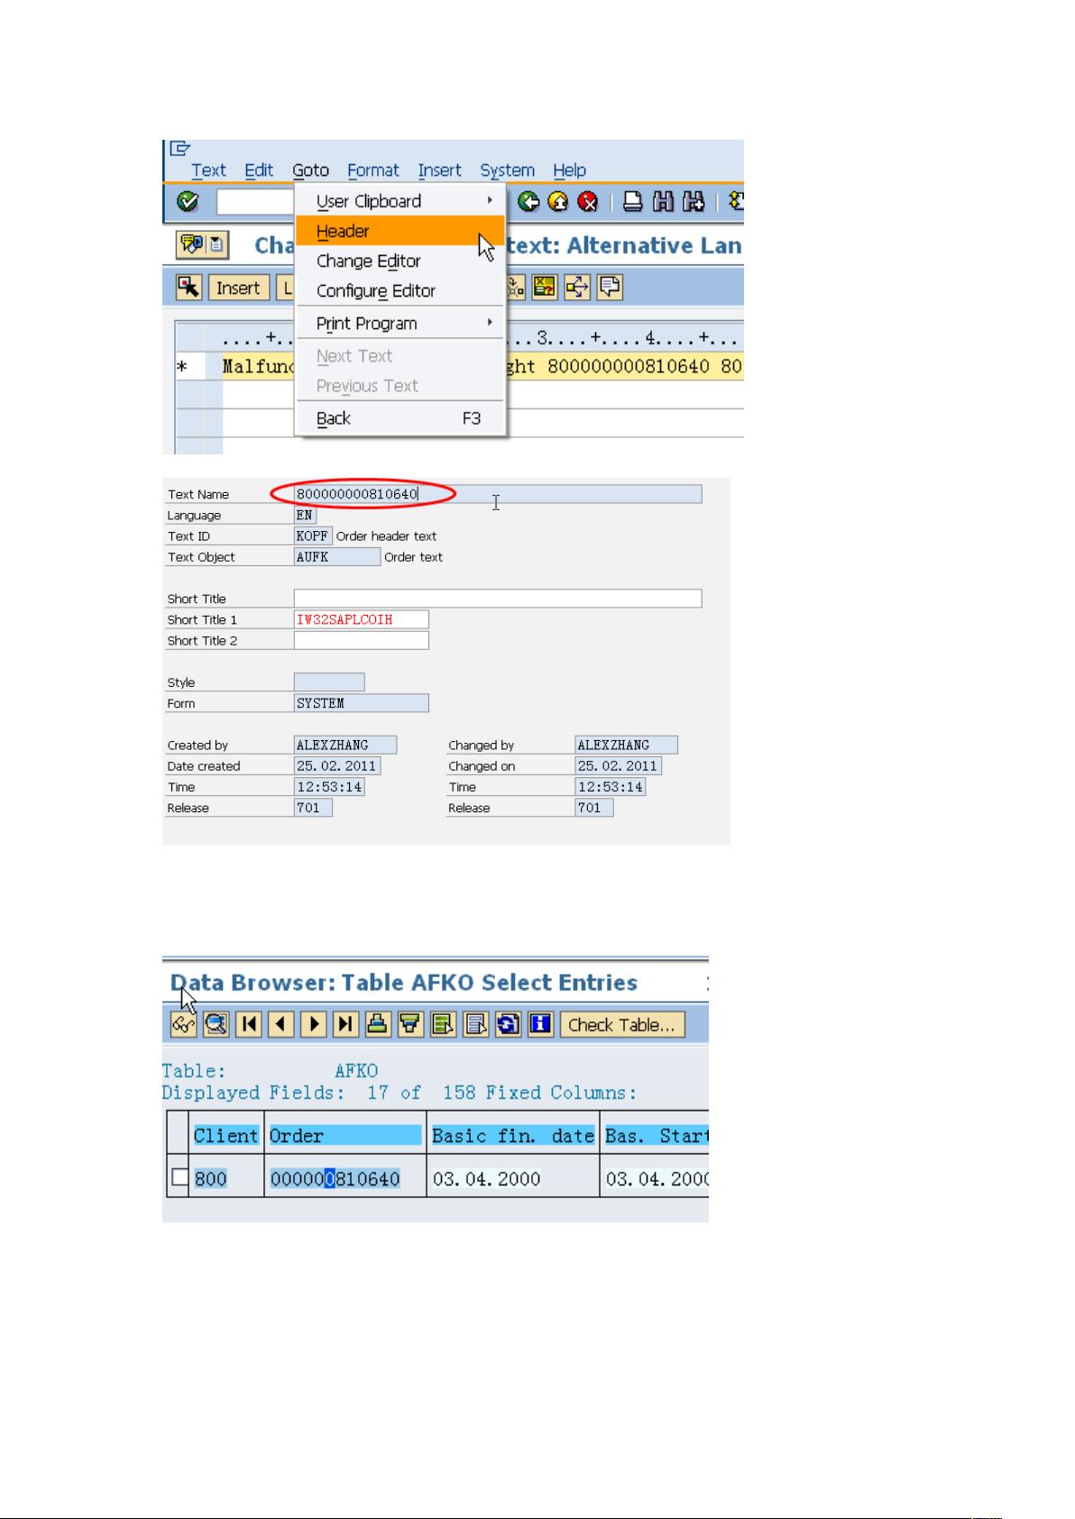Tick the checkbox for the client 800 row
Screen dimensions: 1075x1519
click(x=180, y=1177)
